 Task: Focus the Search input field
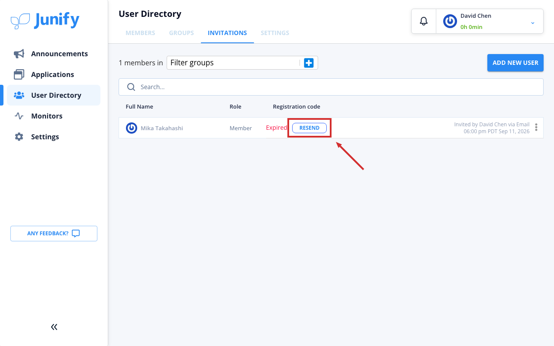click(x=331, y=87)
